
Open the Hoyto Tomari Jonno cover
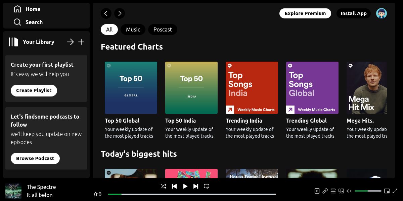[x=252, y=174]
